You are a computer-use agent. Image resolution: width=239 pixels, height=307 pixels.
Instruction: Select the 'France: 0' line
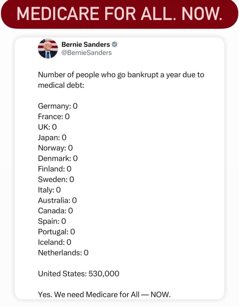click(x=54, y=116)
